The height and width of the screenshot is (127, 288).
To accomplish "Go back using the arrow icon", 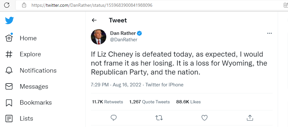I will coord(94,20).
